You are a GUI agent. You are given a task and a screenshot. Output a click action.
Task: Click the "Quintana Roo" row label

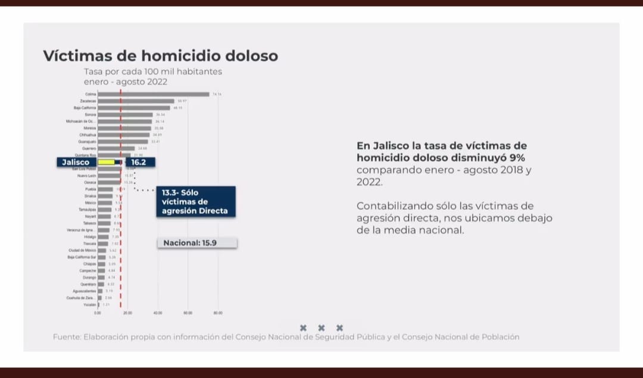pos(85,155)
